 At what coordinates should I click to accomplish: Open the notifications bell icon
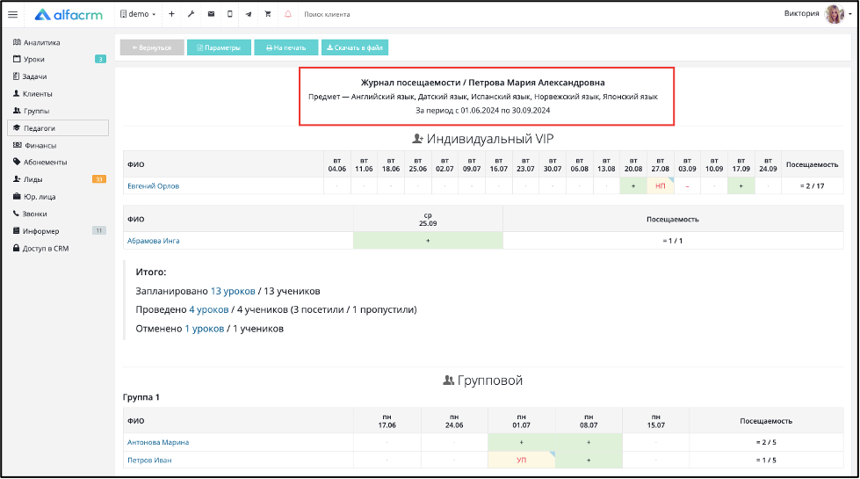[287, 14]
